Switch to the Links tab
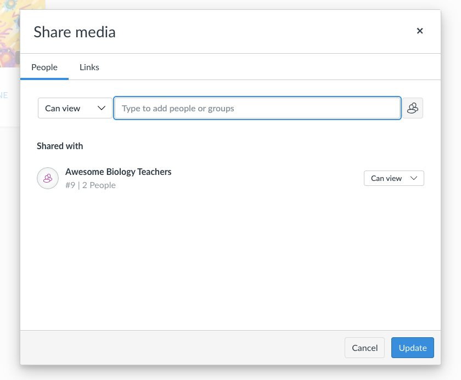The width and height of the screenshot is (461, 380). click(89, 67)
